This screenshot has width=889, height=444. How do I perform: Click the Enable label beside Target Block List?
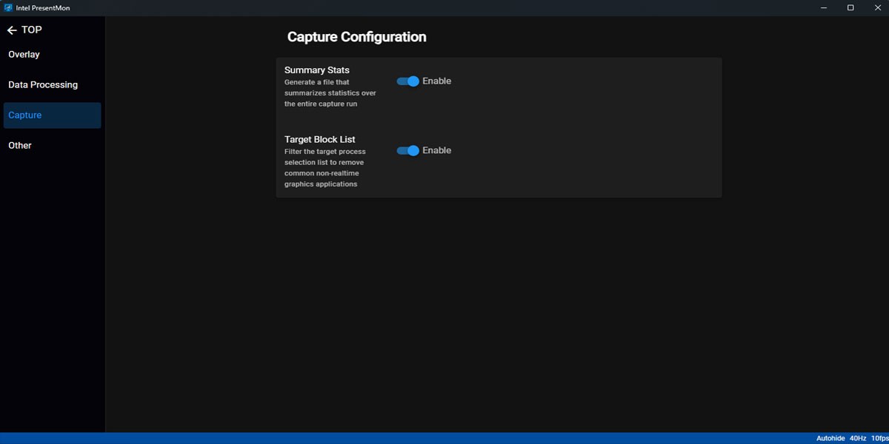[436, 150]
